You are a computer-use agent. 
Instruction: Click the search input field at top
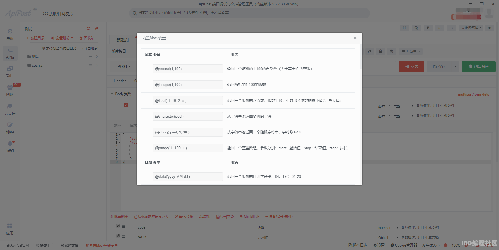click(249, 13)
